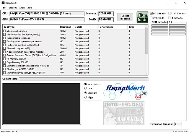Enable the All threads checkbox
Viewport: 189px width, 133px height.
click(151, 13)
